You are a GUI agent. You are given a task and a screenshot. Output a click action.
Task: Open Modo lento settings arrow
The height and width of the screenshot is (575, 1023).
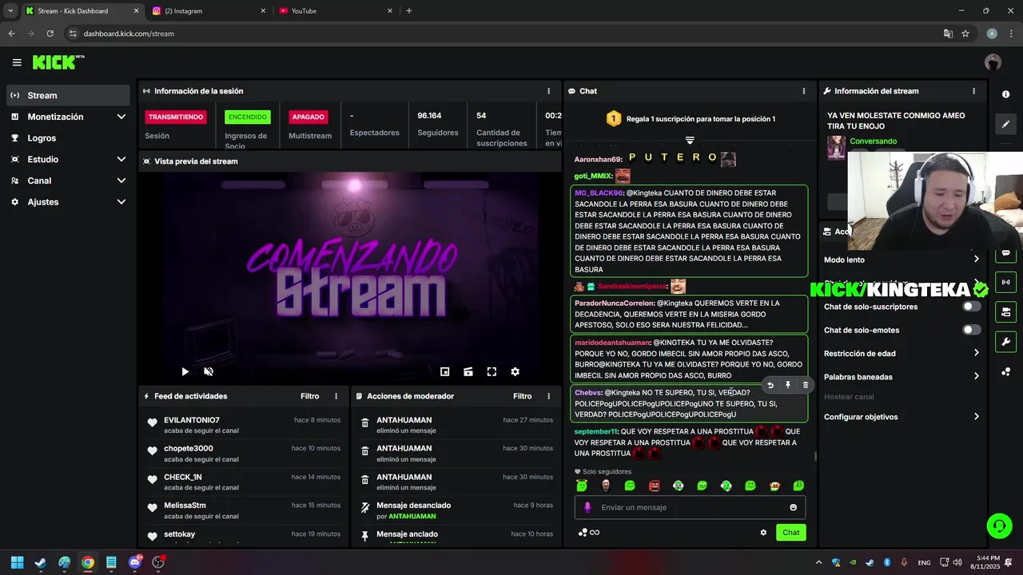tap(976, 260)
